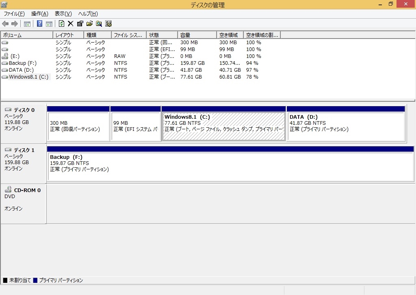This screenshot has height=295, width=416.
Task: Minimize the ディスクの管理 window
Action: click(380, 4)
